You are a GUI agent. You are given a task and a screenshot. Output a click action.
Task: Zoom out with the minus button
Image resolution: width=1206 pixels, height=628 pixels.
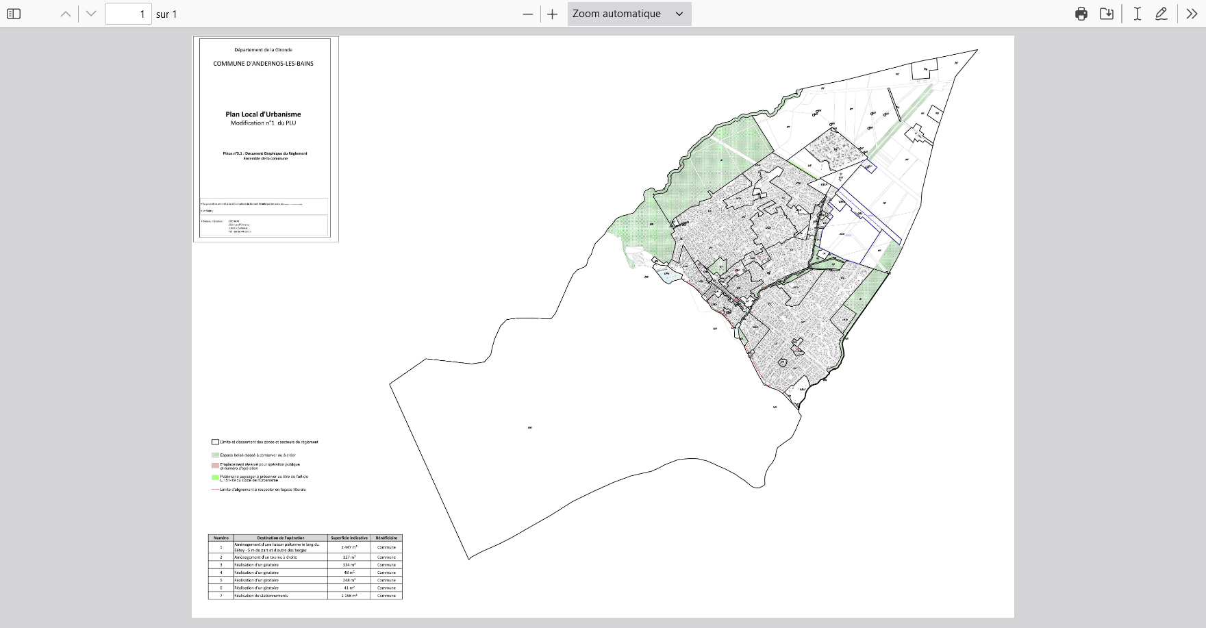[x=527, y=14]
